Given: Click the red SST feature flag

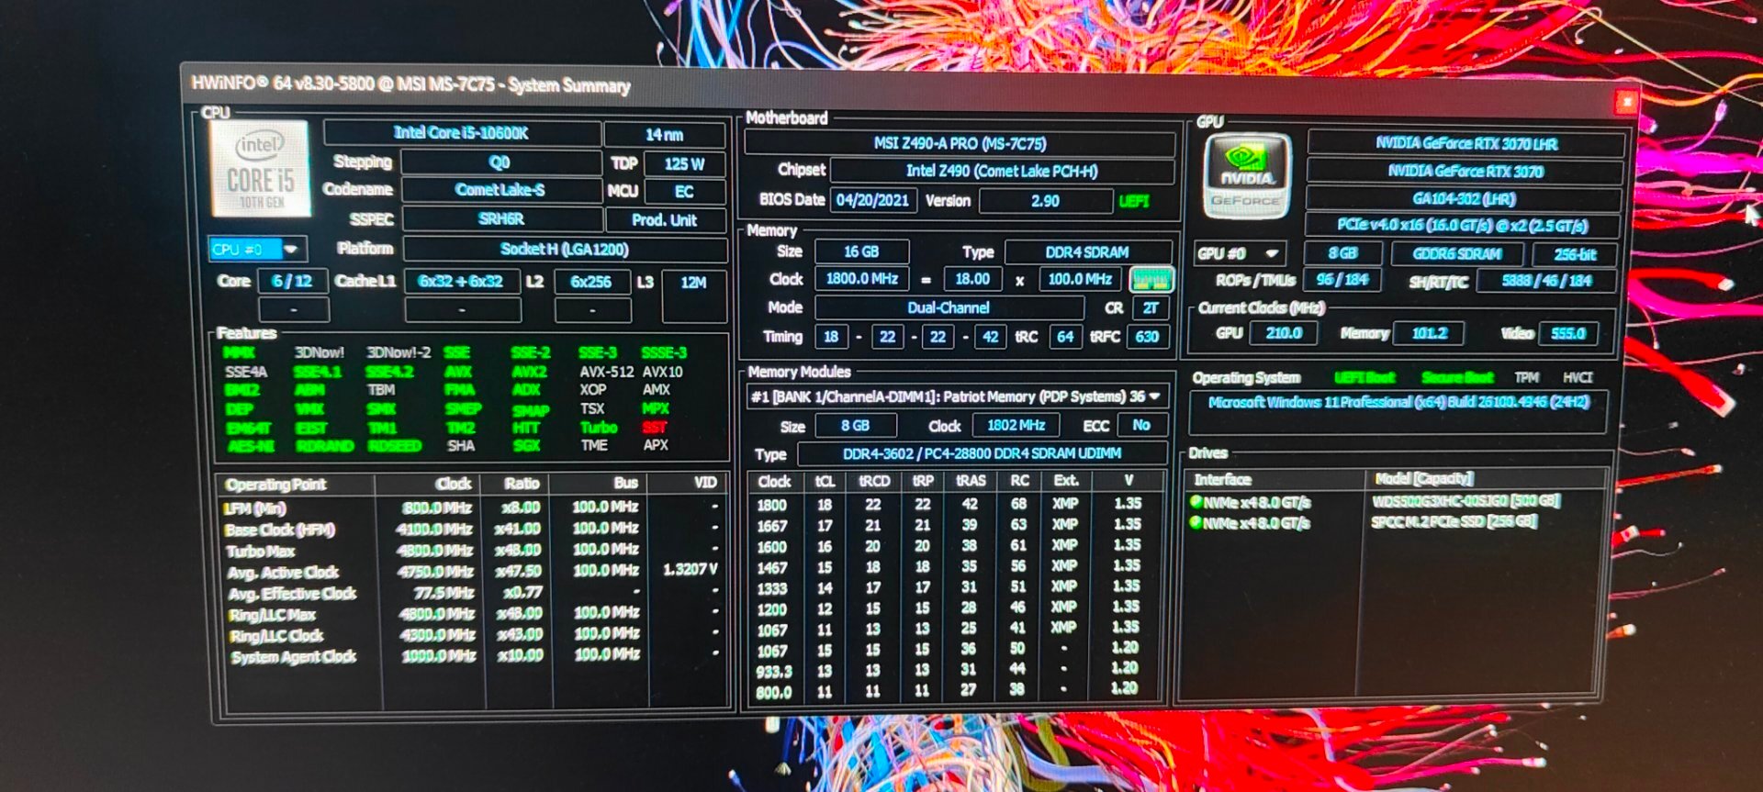Looking at the screenshot, I should [655, 428].
